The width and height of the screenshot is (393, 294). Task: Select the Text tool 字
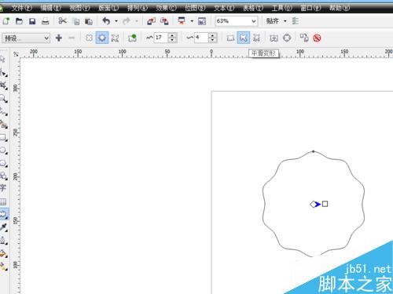coord(3,188)
